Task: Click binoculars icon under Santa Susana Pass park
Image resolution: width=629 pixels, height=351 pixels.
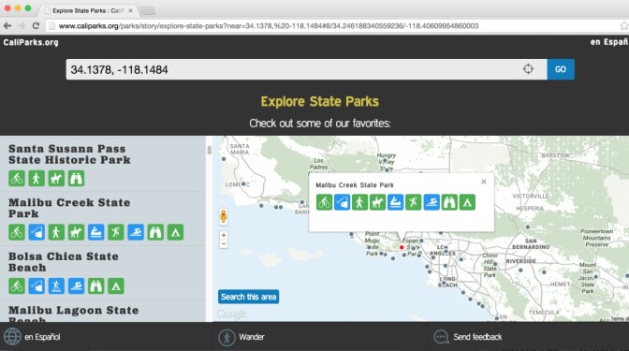Action: (x=76, y=179)
